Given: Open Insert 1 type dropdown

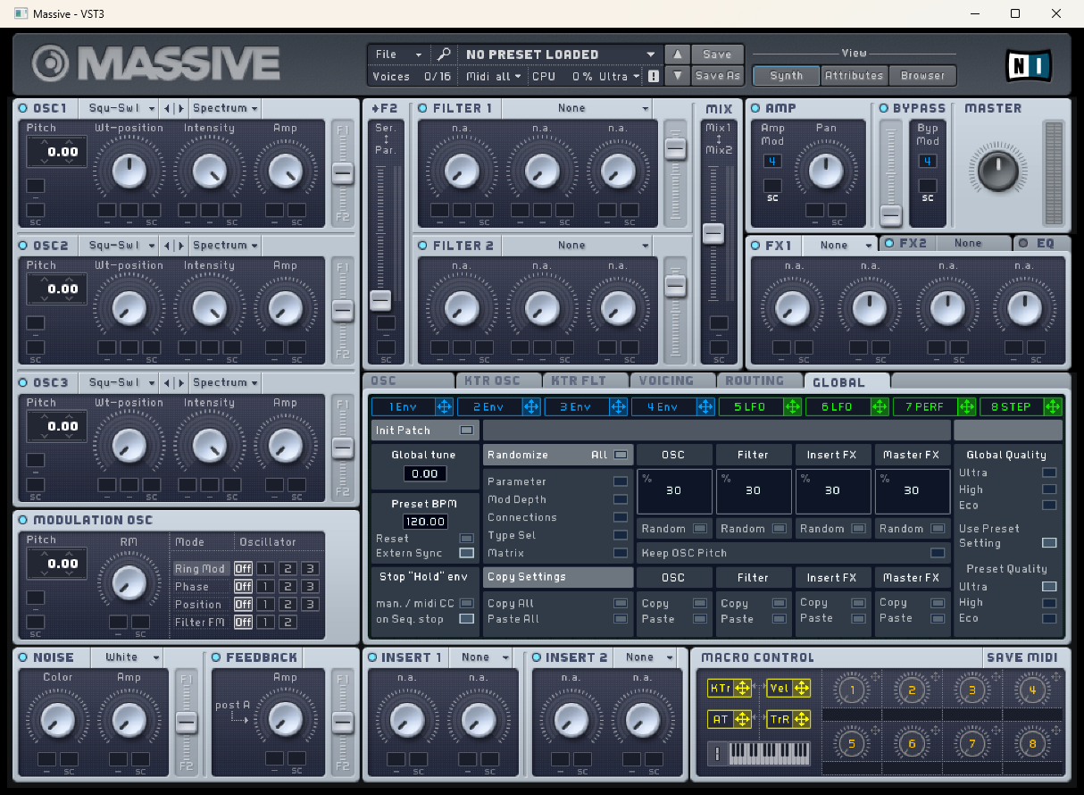Looking at the screenshot, I should (481, 657).
